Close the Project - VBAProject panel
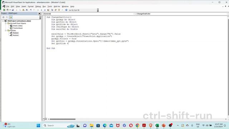This screenshot has height=129, width=229. click(x=39, y=14)
